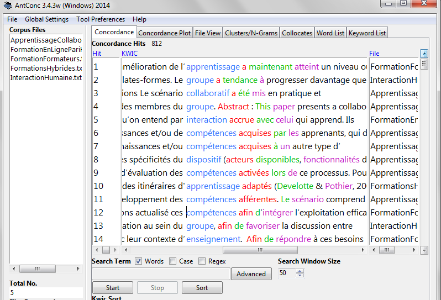This screenshot has height=300, width=441.
Task: Enable the Regex checkbox
Action: [202, 261]
